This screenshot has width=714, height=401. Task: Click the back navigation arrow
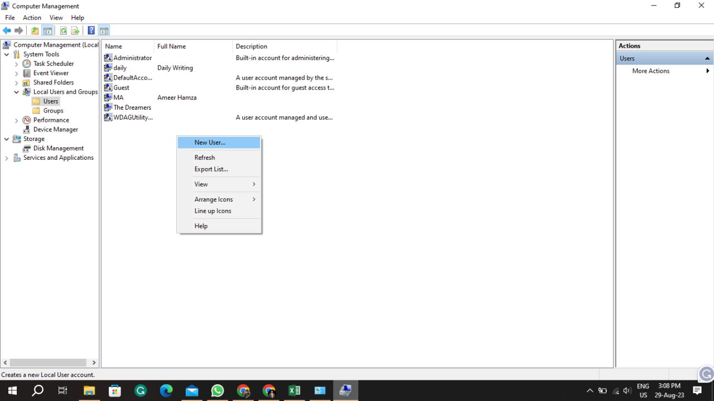7,30
